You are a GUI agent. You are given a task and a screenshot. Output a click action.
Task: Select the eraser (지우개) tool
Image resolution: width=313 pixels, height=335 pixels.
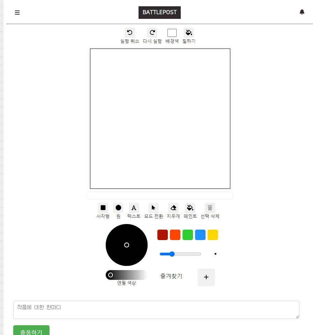point(173,208)
